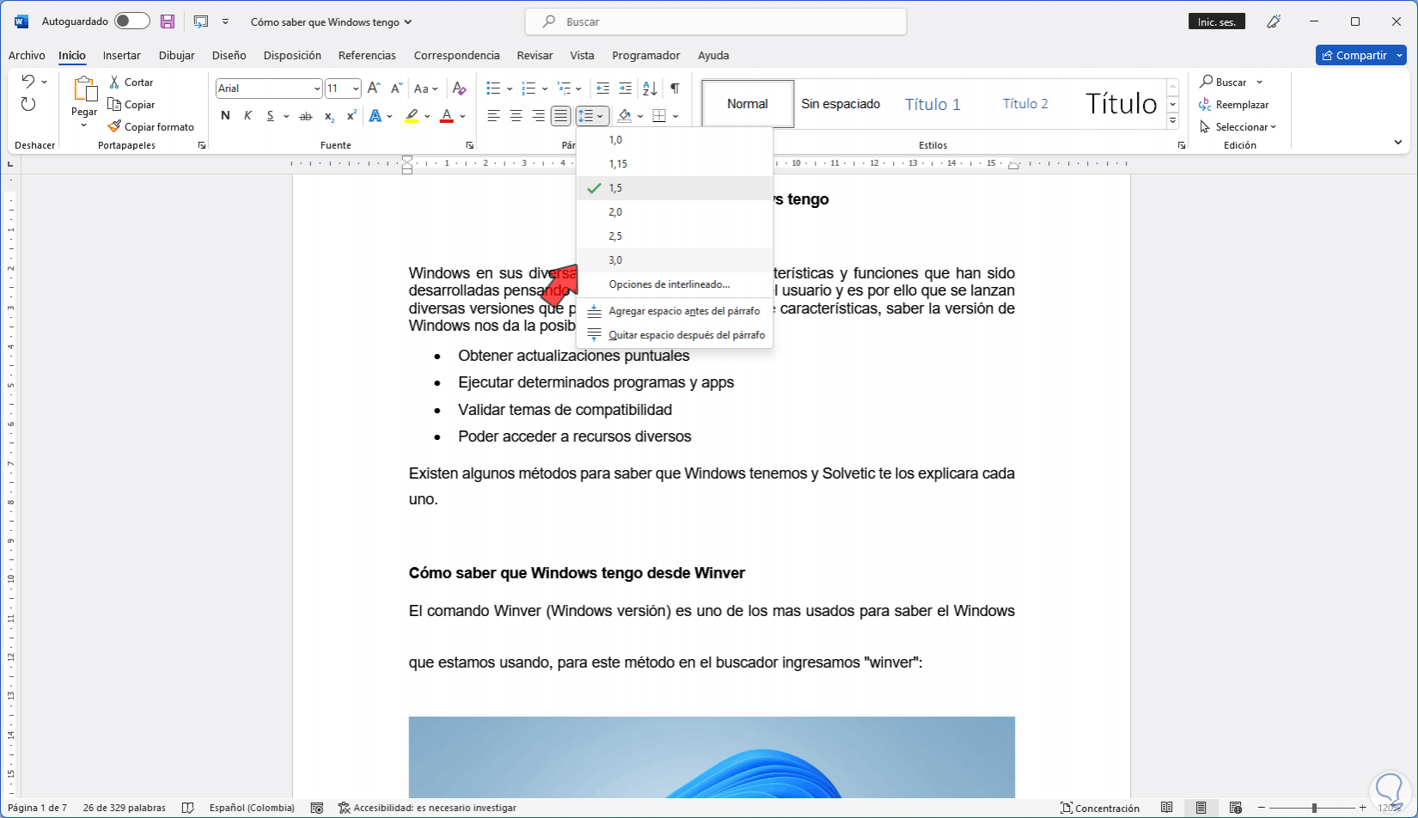Open the Estilos pane launcher
Viewport: 1418px width, 818px height.
1182,146
